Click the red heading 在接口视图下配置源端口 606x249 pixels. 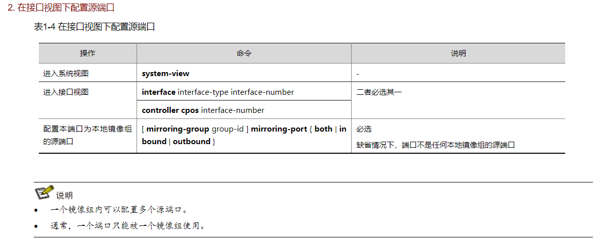pyautogui.click(x=68, y=9)
